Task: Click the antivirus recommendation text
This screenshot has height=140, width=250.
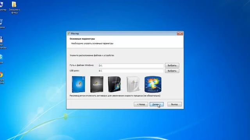Action: 115,96
